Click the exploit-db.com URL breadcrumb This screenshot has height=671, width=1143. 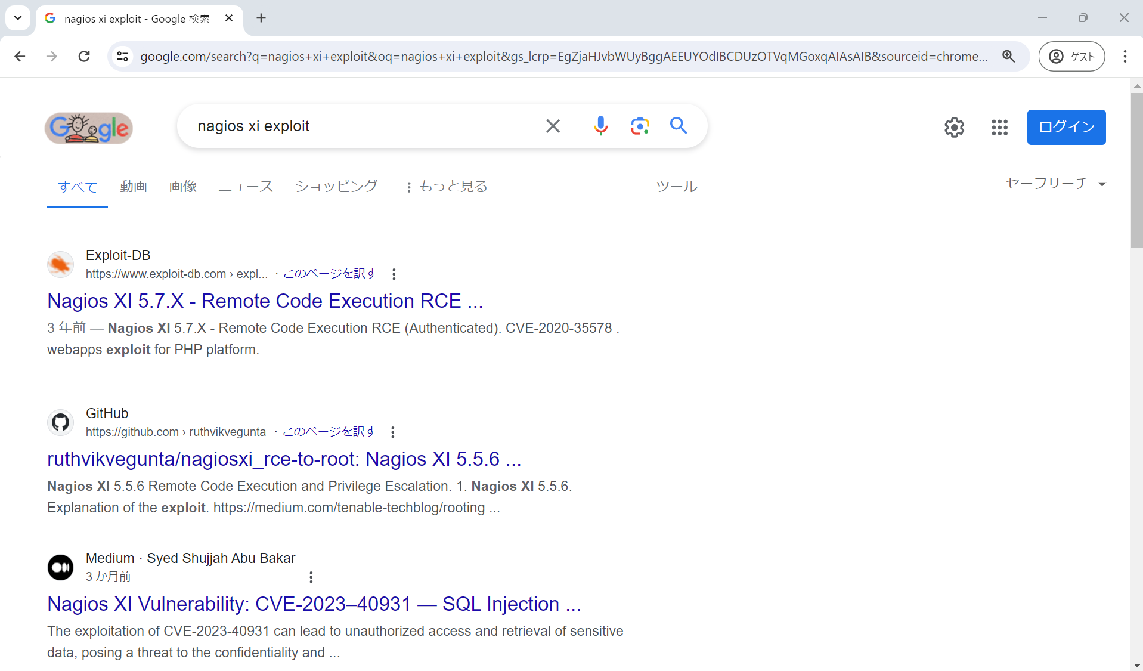pos(177,274)
